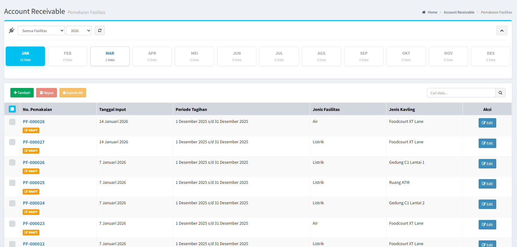Toggle the select-all checkbox in table header

coord(12,109)
